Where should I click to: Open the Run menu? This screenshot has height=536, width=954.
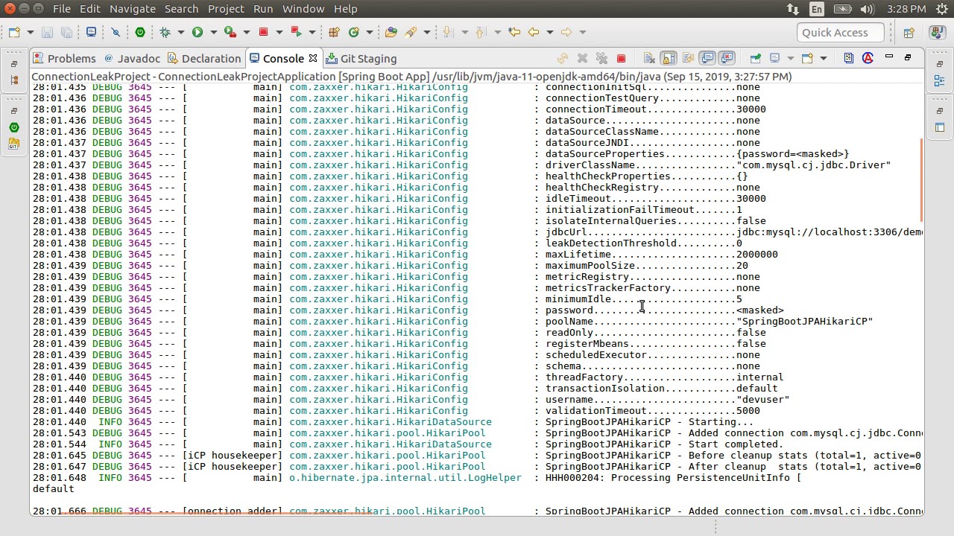[263, 9]
